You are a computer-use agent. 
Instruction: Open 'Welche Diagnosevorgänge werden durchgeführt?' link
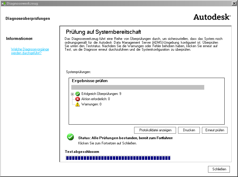(30, 51)
